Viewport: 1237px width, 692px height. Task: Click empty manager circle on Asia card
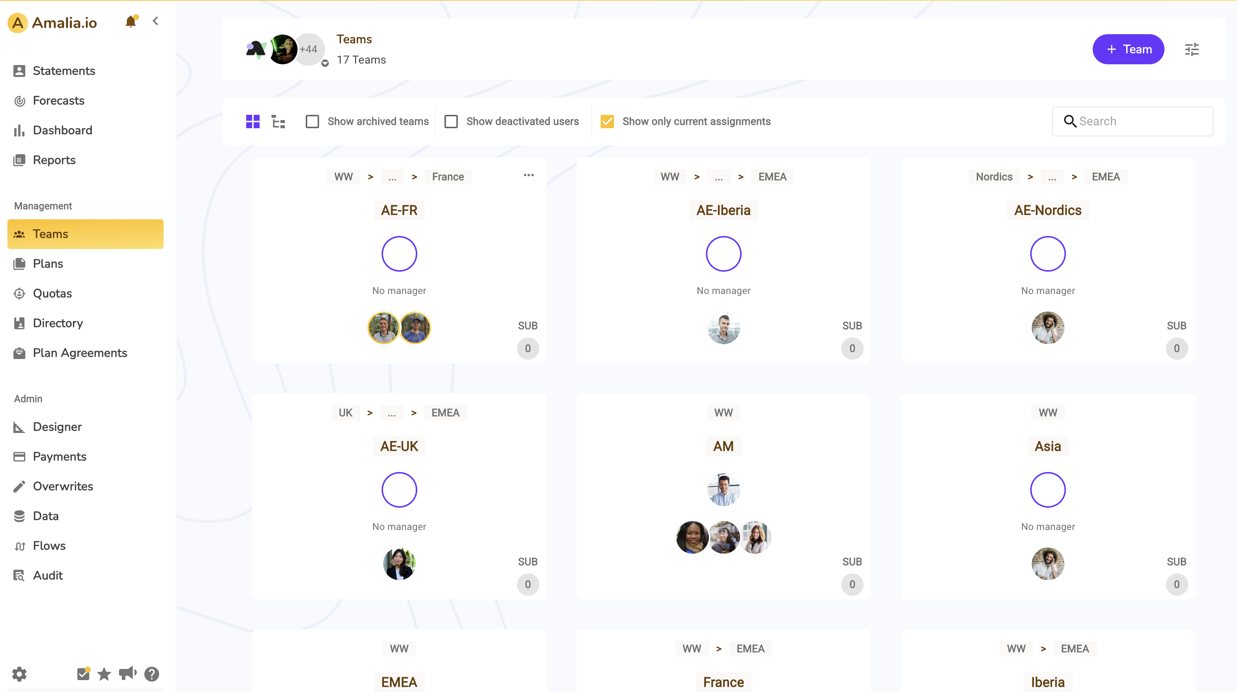pyautogui.click(x=1048, y=490)
